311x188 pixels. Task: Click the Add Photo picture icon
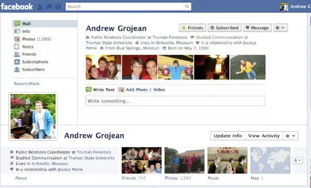point(121,89)
